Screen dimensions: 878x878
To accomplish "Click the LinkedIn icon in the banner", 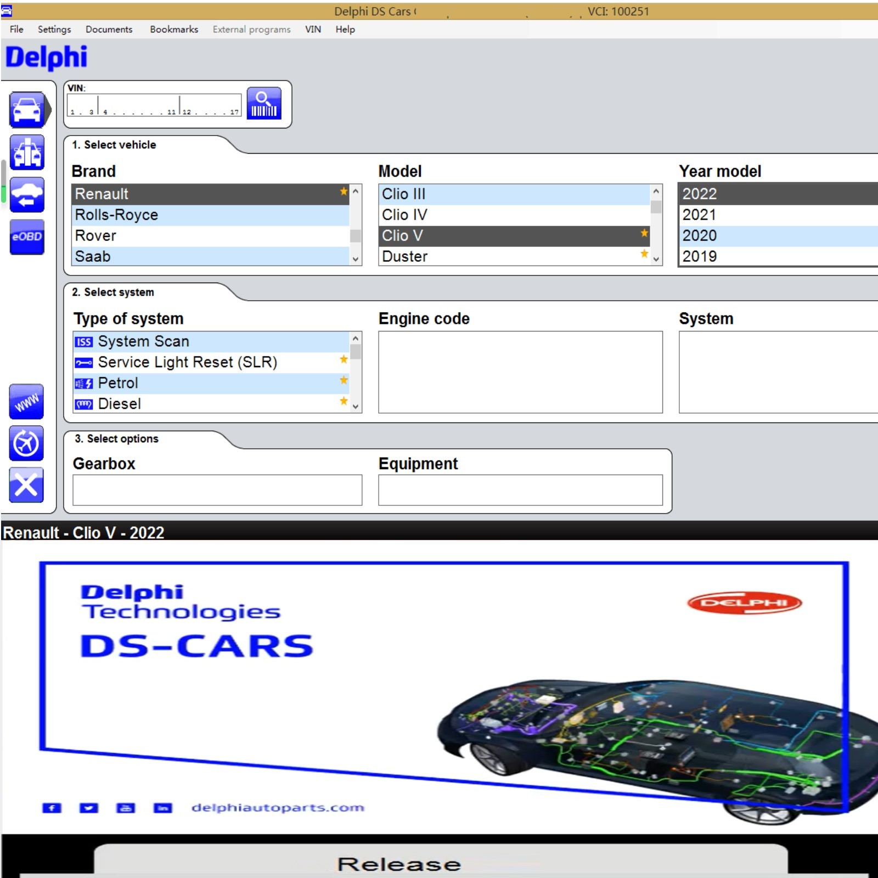I will coord(162,808).
